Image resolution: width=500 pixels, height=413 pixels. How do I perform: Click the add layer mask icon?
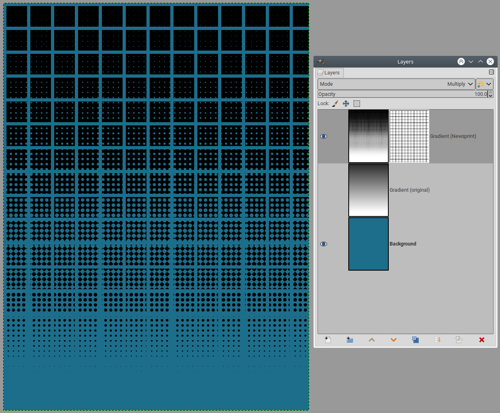(x=459, y=340)
